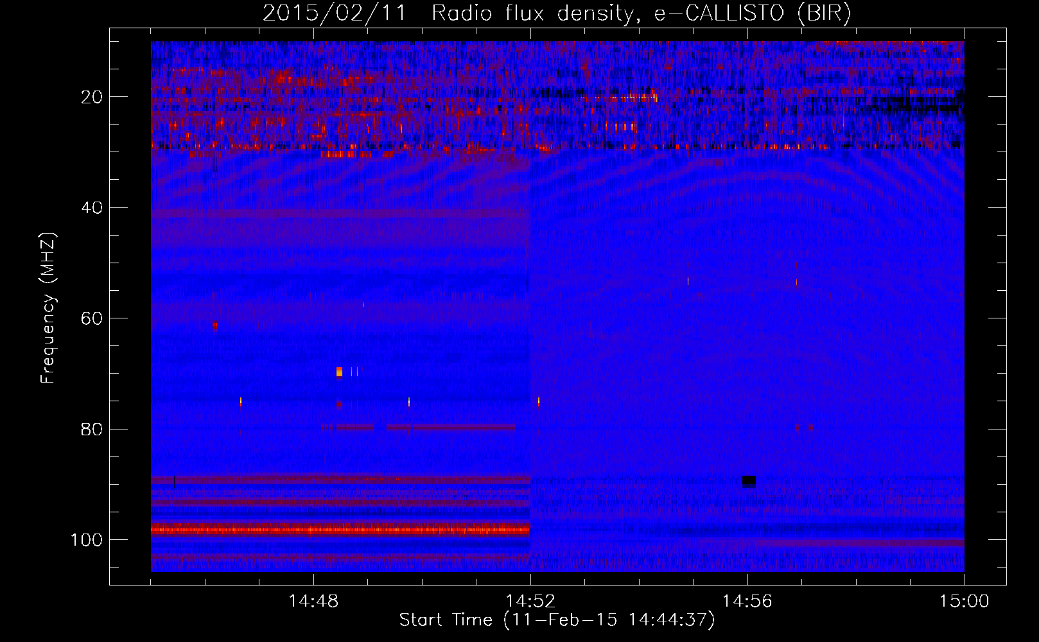Click the 14:48 time tick label
This screenshot has height=642, width=1039.
coord(313,602)
